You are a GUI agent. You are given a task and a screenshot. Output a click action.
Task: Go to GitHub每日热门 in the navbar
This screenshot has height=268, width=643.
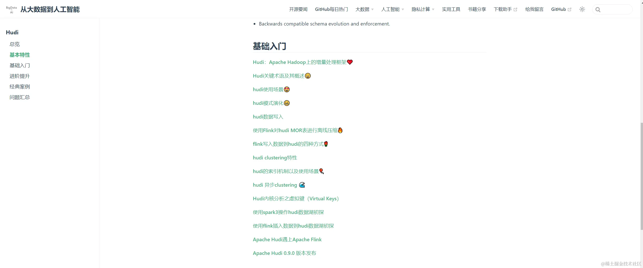point(331,9)
